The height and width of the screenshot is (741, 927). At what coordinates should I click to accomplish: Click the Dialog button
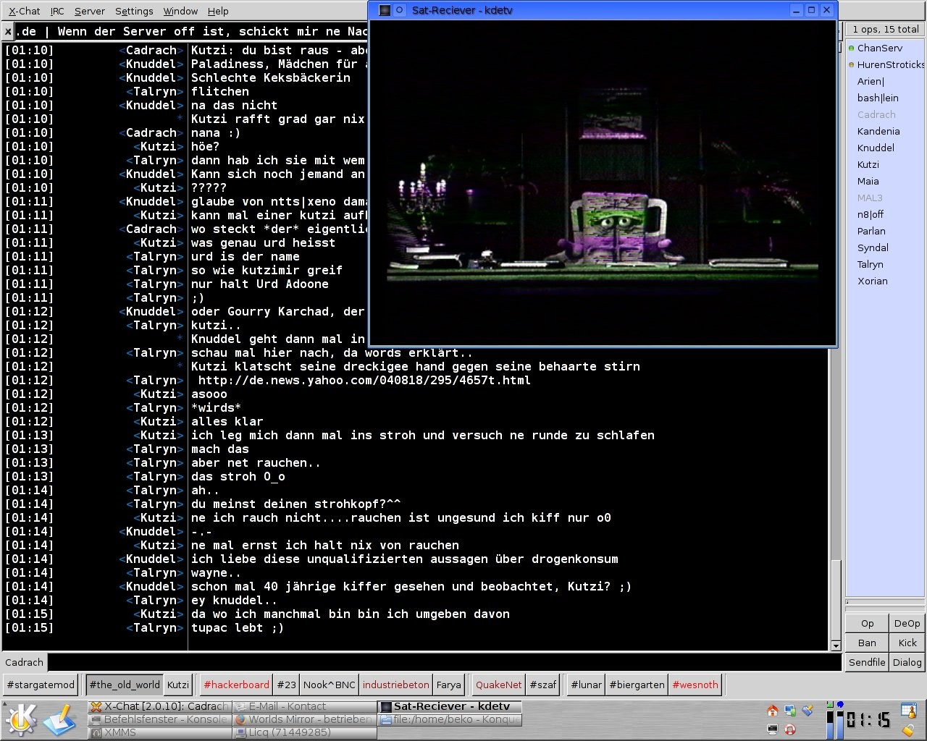pos(907,662)
